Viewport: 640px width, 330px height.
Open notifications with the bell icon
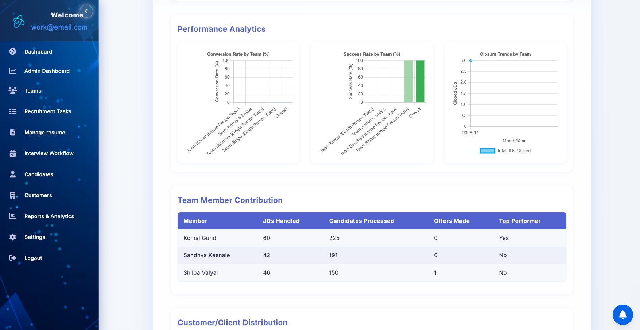pos(622,315)
